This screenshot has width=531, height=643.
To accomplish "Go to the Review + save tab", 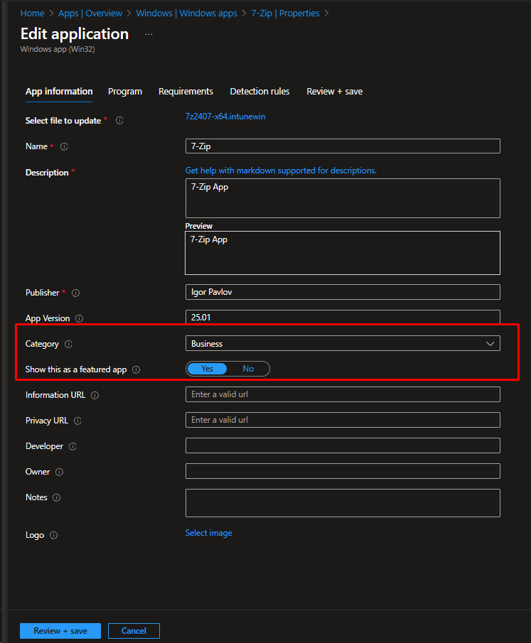I will pos(334,92).
